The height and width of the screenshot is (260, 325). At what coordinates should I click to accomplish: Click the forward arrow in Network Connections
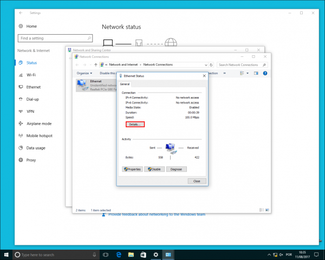tap(84, 65)
